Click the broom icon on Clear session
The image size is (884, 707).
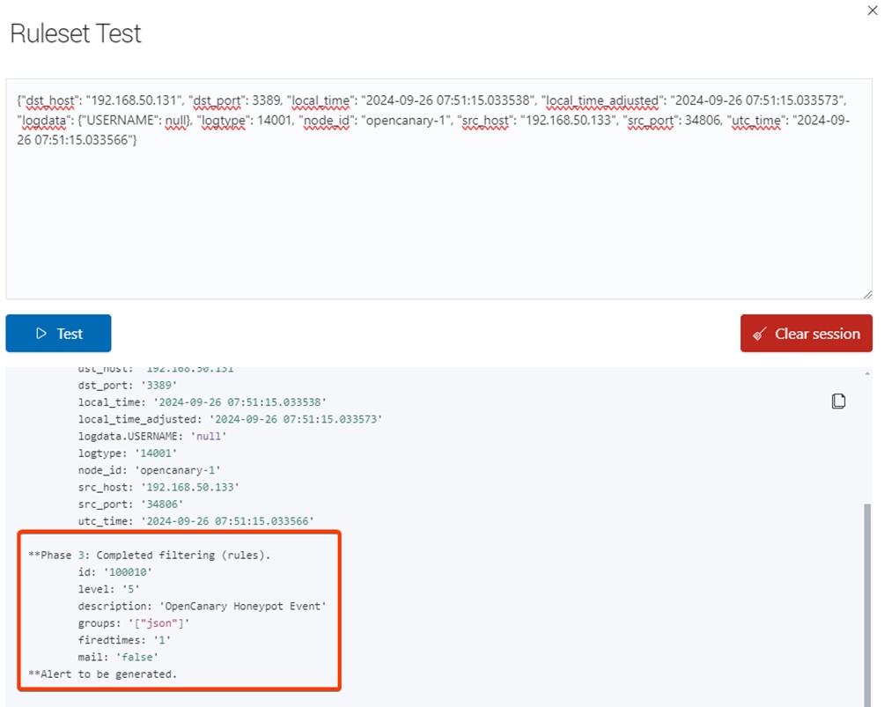tap(760, 335)
